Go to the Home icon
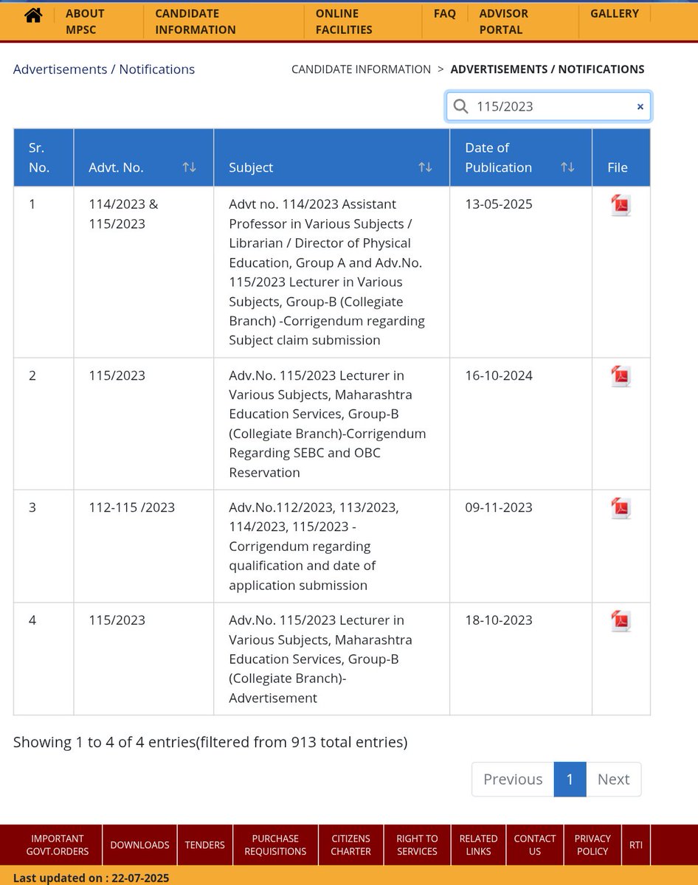The width and height of the screenshot is (698, 885). tap(32, 15)
